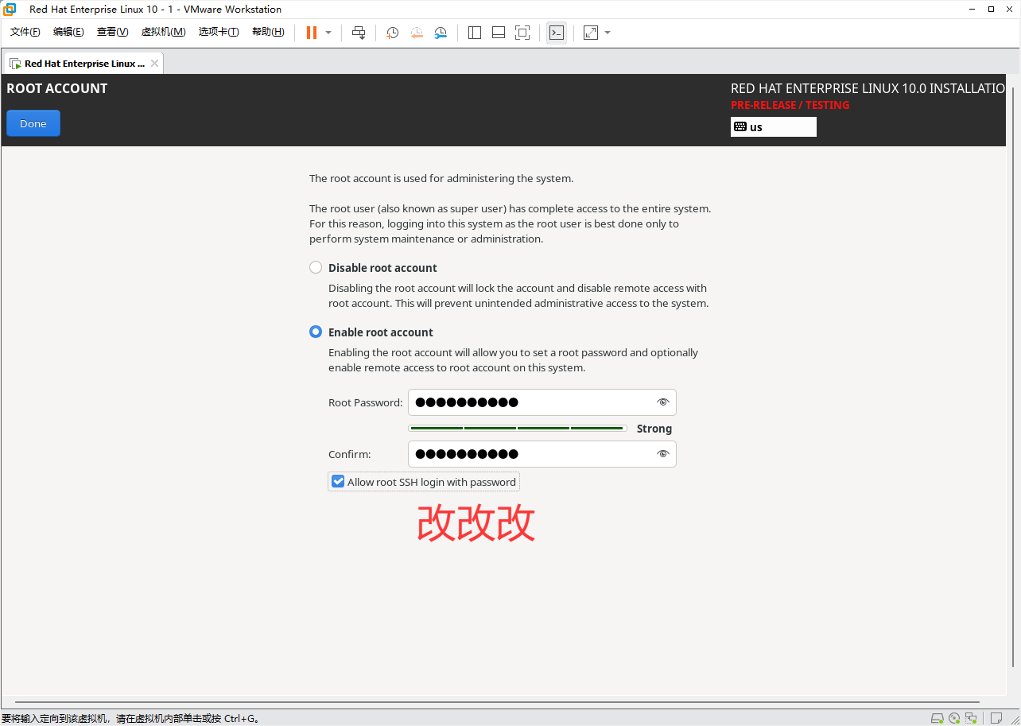Maximize the VMware Workstation window
Viewport: 1021px width, 726px height.
992,10
